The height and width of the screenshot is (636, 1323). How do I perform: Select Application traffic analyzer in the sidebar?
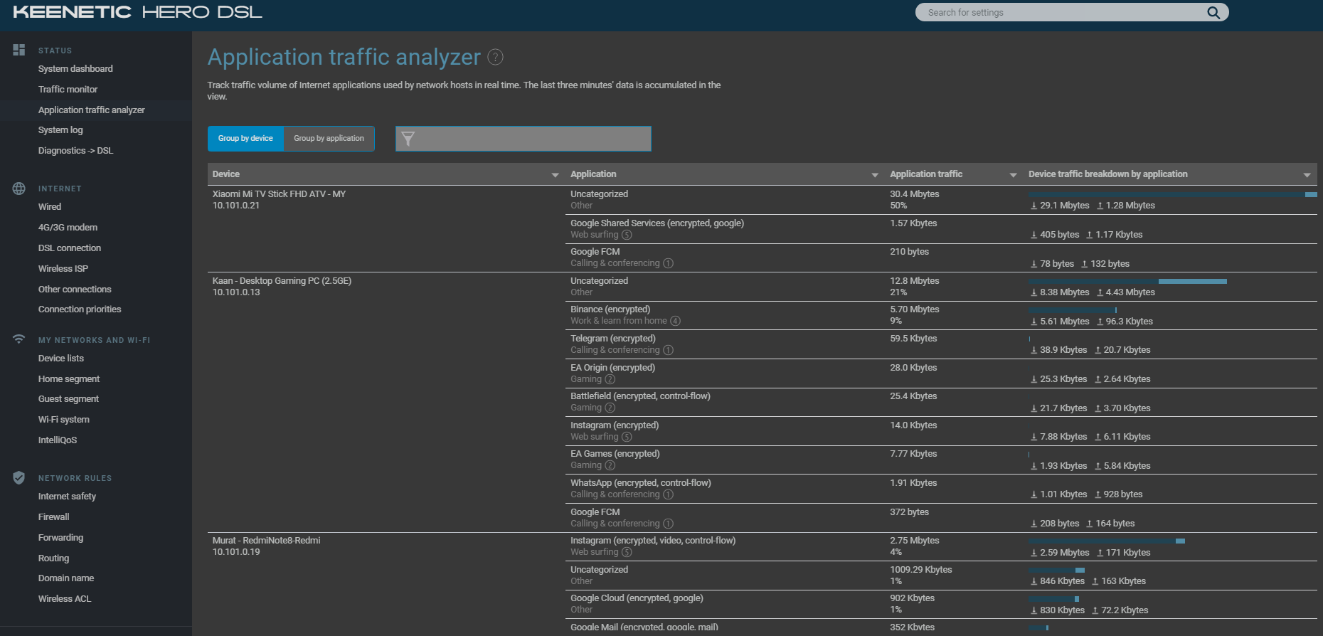pyautogui.click(x=91, y=110)
